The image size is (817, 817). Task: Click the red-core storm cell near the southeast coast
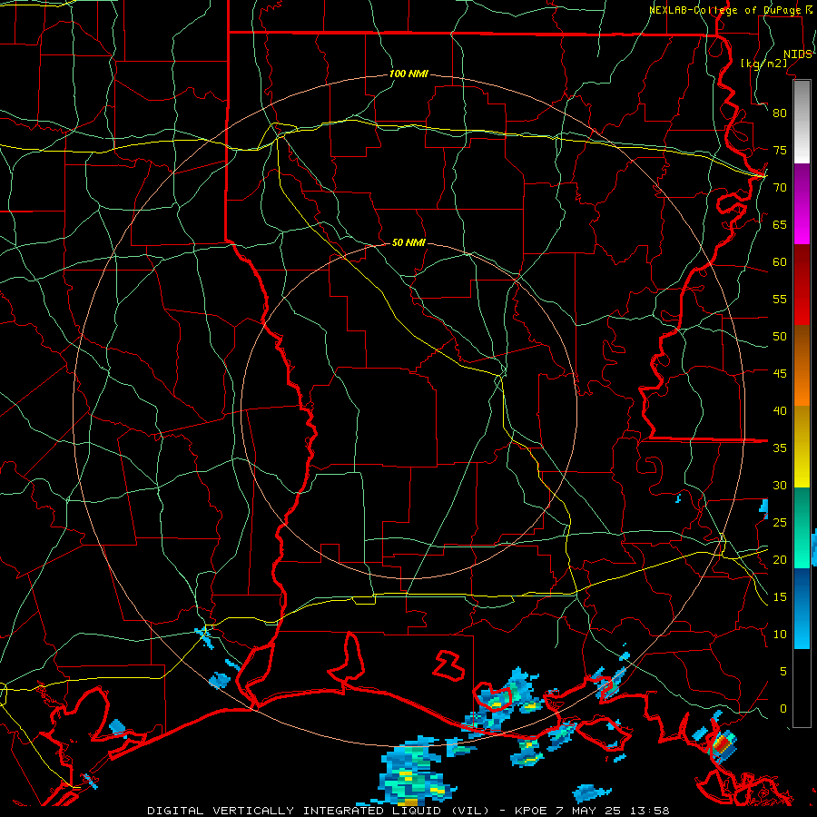tap(723, 744)
